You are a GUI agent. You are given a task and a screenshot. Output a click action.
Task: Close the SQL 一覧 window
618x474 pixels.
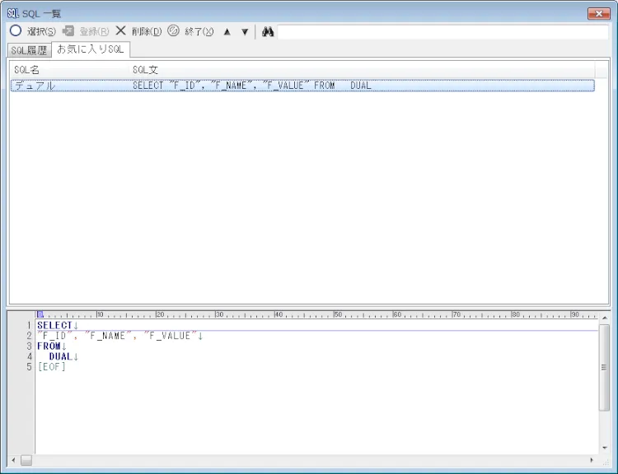599,13
